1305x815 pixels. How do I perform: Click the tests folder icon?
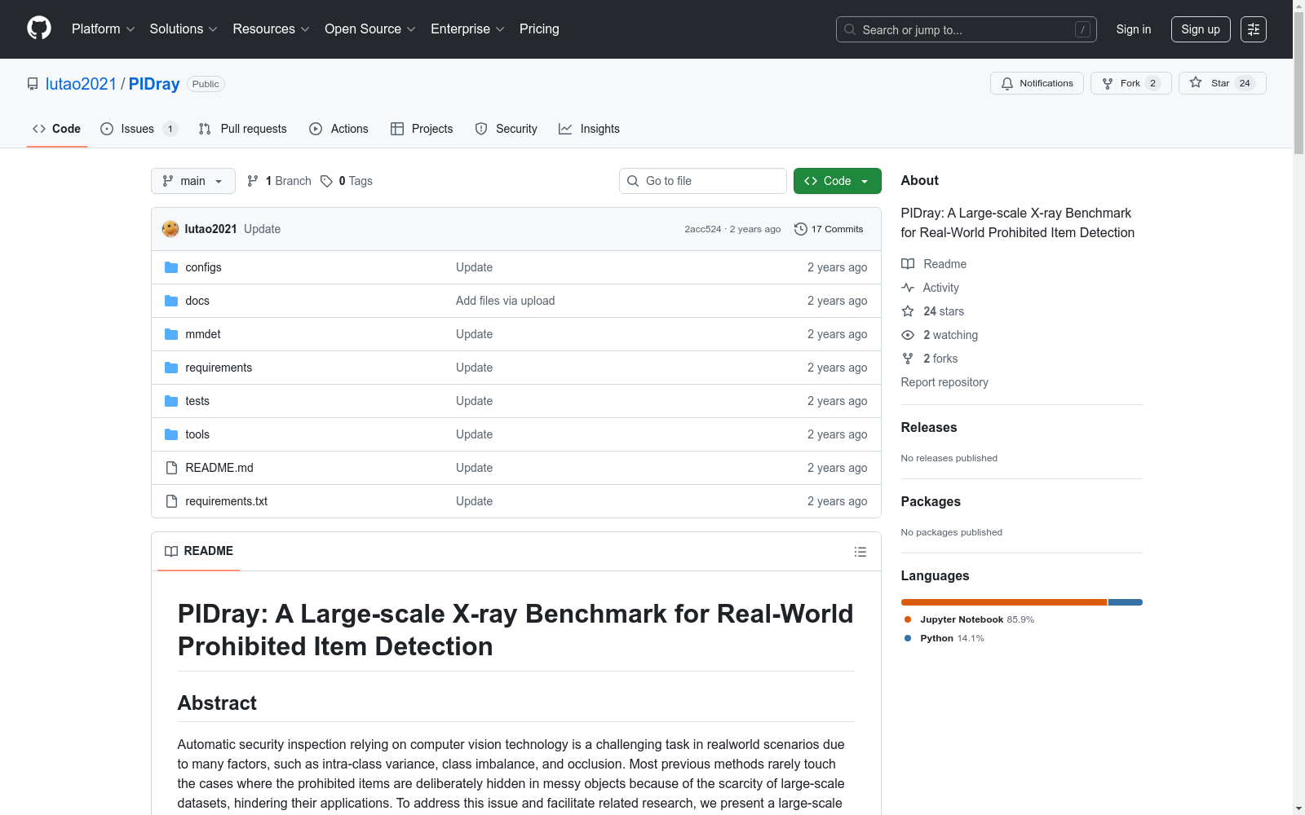(x=171, y=401)
